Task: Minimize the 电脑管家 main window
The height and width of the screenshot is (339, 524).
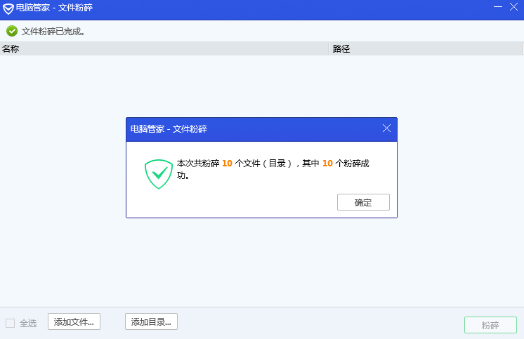Action: [x=498, y=7]
